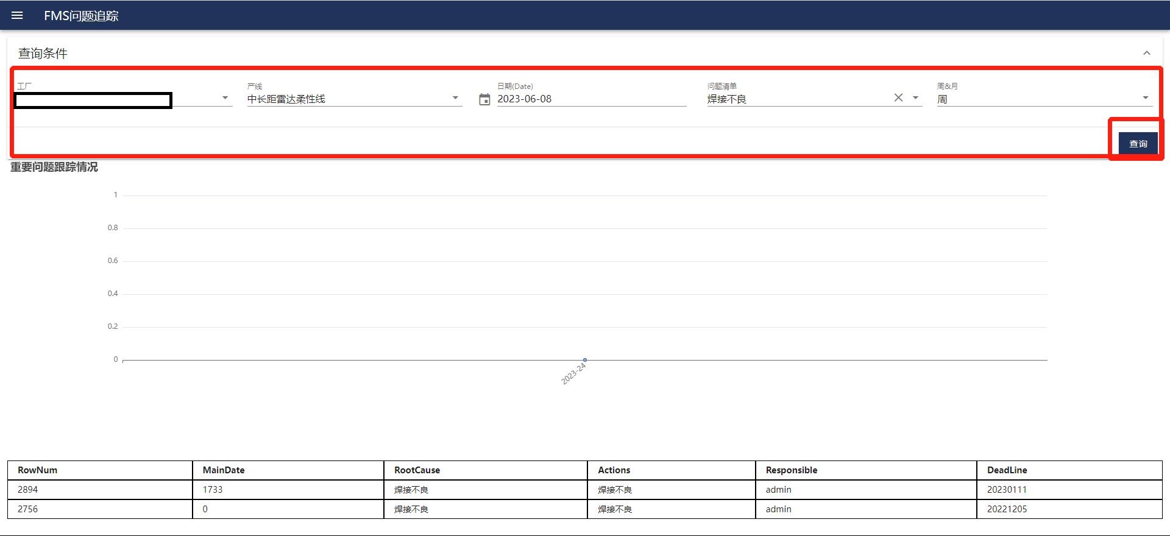Click the 重要问题跟踪情况 chart heading
The image size is (1170, 536).
click(x=54, y=167)
